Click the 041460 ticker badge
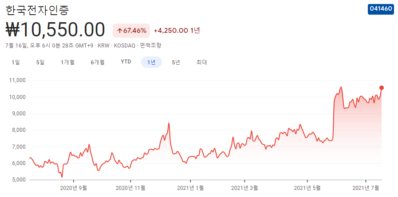398x197 pixels. point(381,9)
